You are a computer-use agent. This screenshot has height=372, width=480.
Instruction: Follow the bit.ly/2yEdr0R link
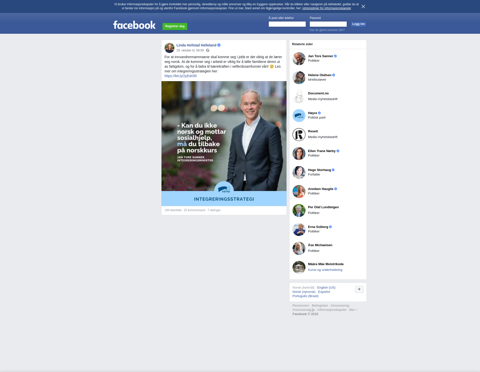point(180,76)
